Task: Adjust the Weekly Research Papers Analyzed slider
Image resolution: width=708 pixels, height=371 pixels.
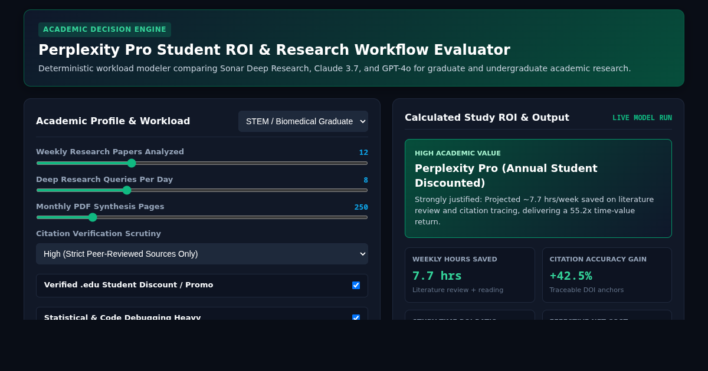Action: (202, 163)
